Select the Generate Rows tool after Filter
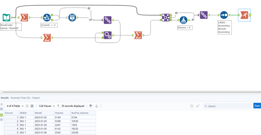This screenshot has width=261, height=135. coord(72,18)
